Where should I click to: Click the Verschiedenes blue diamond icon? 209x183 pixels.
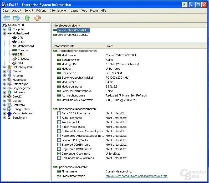(9, 113)
